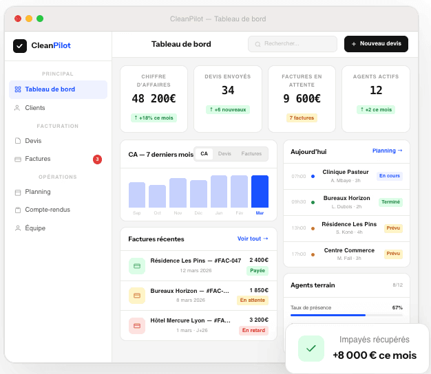The width and height of the screenshot is (431, 374).
Task: Click the Tableau de bord grid icon
Action: [x=18, y=89]
